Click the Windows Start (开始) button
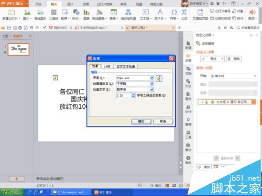262x196 pixels. click(12, 192)
